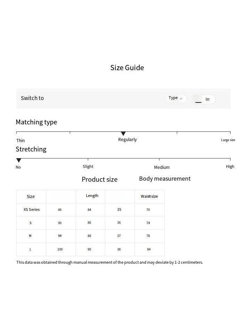Click the Switch to label
The height and width of the screenshot is (328, 241).
(32, 98)
